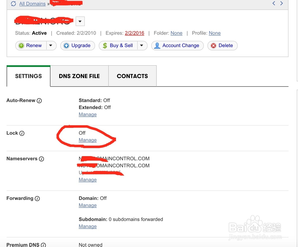Click the dollar sign Buy & Sell icon
This screenshot has width=298, height=247.
tap(105, 46)
